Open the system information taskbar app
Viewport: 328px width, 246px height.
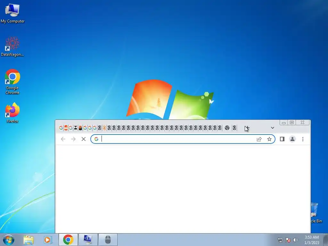tap(88, 240)
